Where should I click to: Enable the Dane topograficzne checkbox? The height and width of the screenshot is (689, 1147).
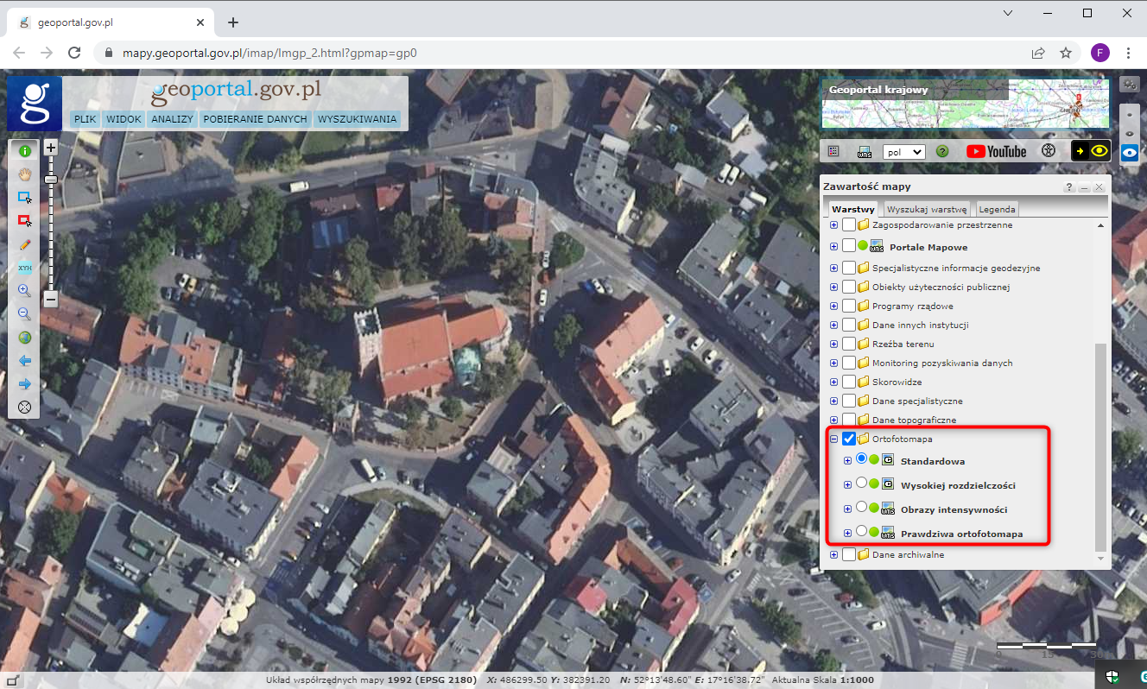(849, 420)
